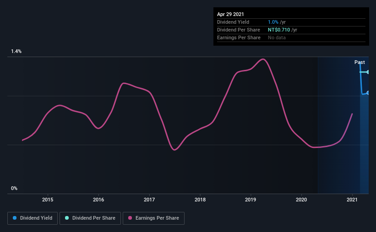This screenshot has height=232, width=376.
Task: Click the teal Dividend Per Share legend dot
Action: 67,218
